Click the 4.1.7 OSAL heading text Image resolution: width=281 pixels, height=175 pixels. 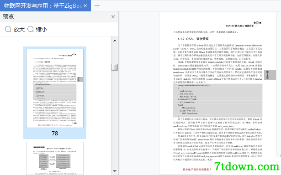[193, 39]
